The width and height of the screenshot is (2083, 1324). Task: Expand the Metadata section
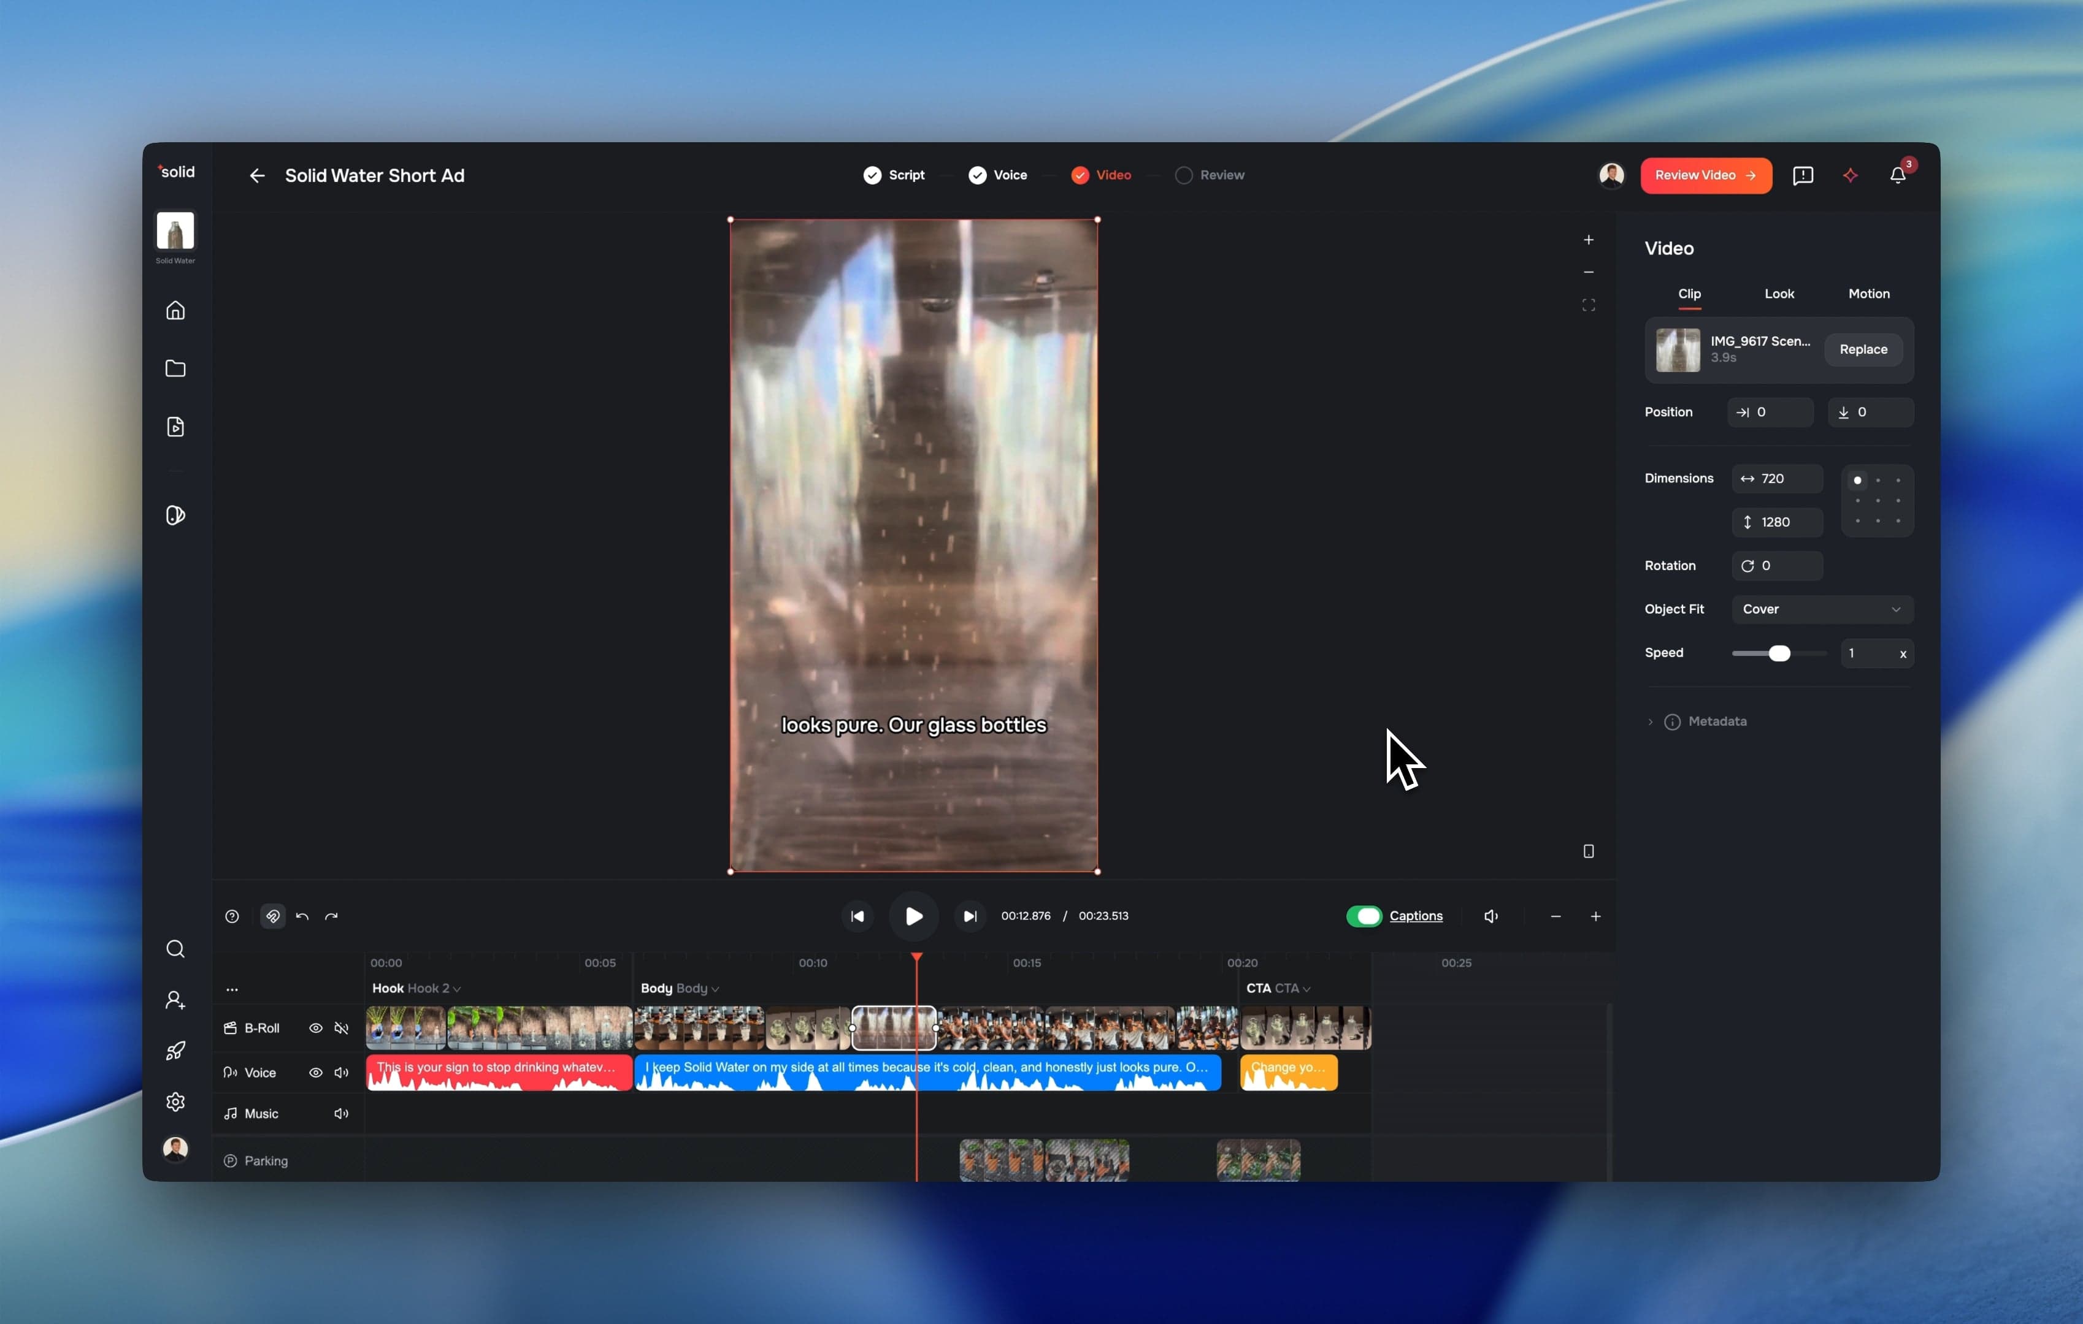[x=1697, y=721]
